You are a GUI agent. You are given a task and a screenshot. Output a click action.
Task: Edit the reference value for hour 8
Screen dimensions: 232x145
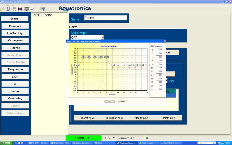click(x=159, y=64)
